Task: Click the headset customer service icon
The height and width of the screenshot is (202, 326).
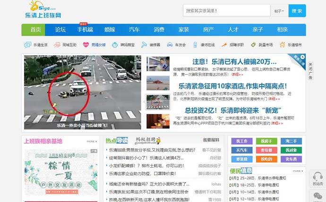Action: click(x=318, y=177)
